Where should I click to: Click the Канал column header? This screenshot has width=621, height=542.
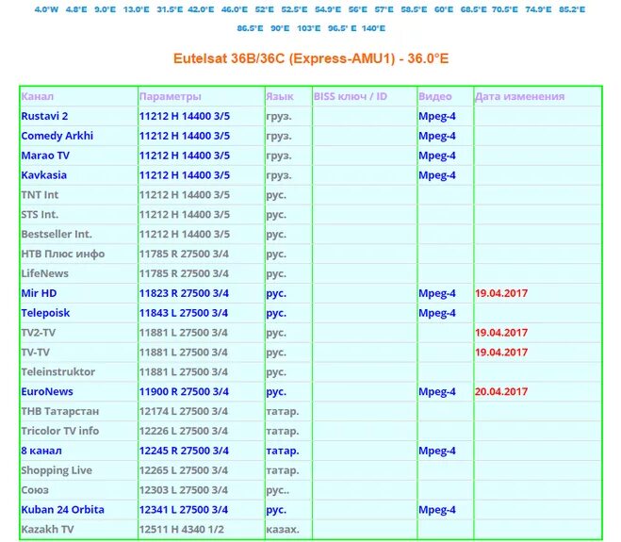coord(38,96)
